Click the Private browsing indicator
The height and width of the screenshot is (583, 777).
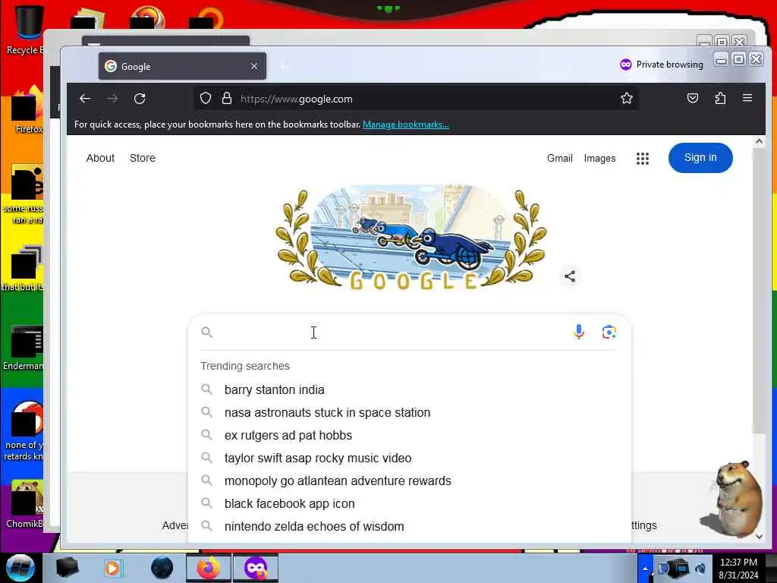(662, 65)
